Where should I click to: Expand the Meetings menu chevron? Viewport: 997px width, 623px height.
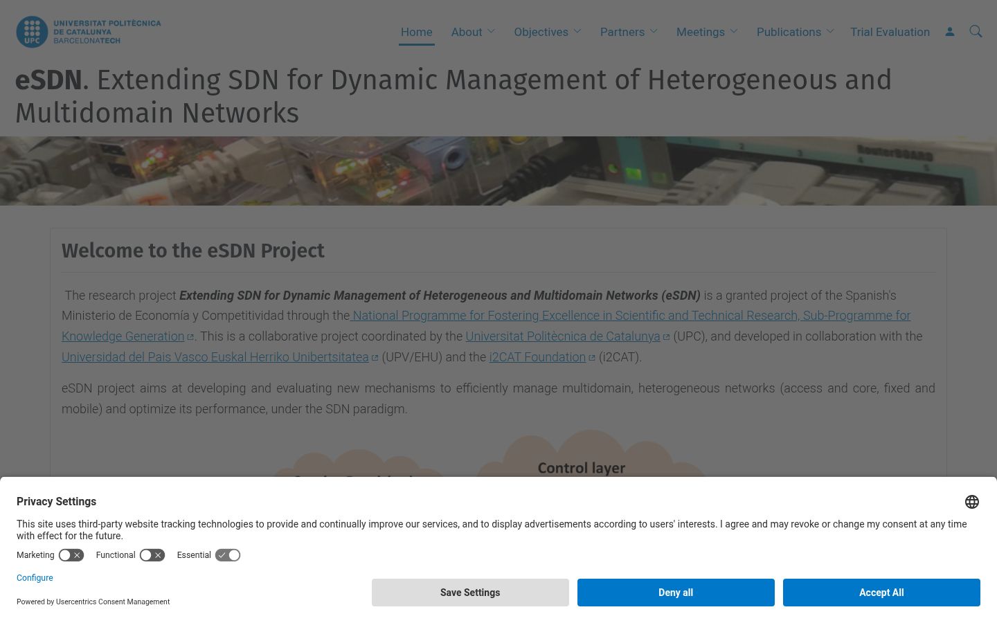(734, 31)
